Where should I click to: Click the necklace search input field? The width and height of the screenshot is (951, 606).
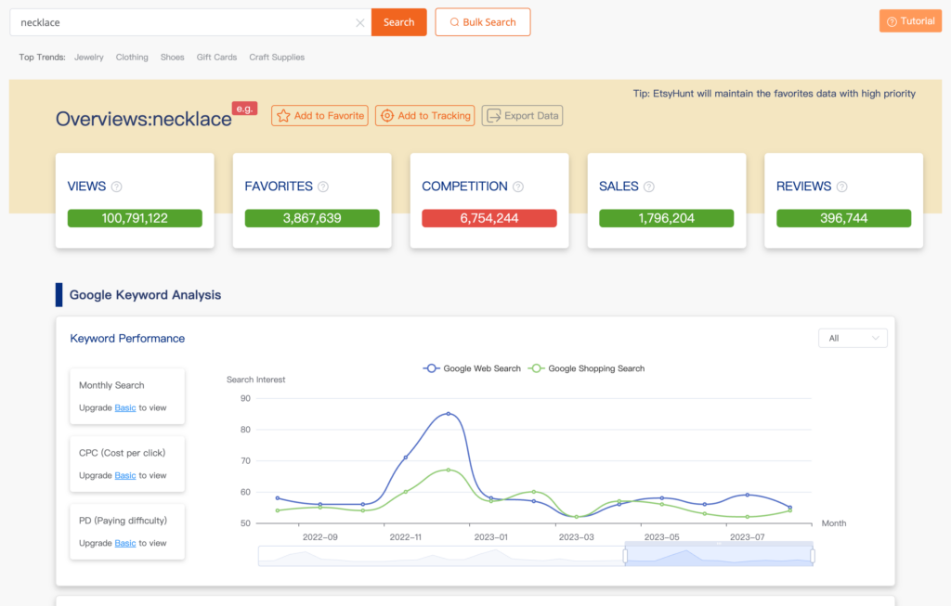(186, 22)
